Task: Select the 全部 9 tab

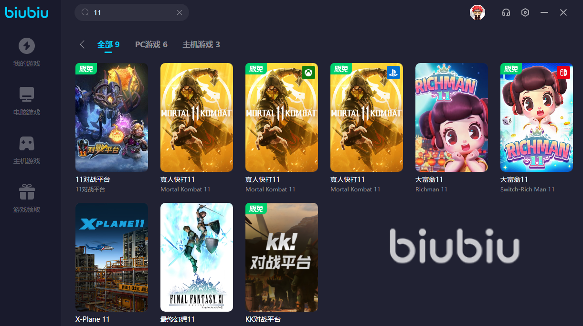Action: pyautogui.click(x=108, y=44)
